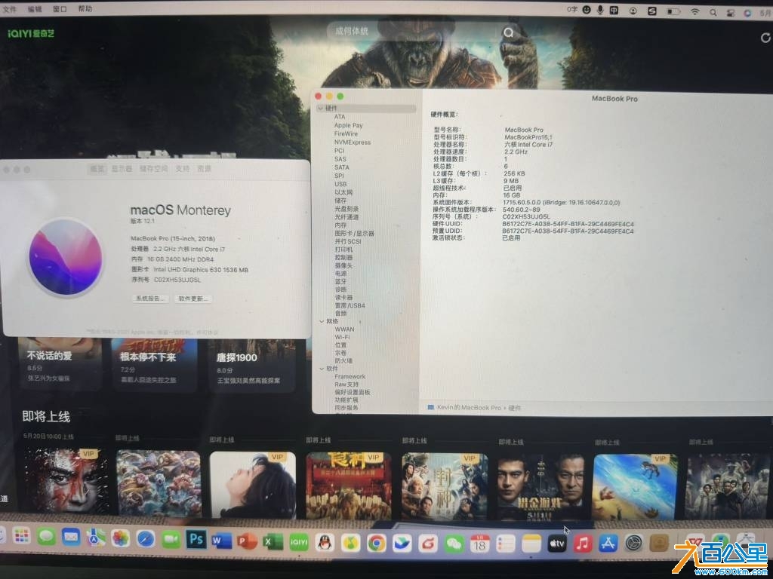Click the 软件更新 button

tap(192, 299)
